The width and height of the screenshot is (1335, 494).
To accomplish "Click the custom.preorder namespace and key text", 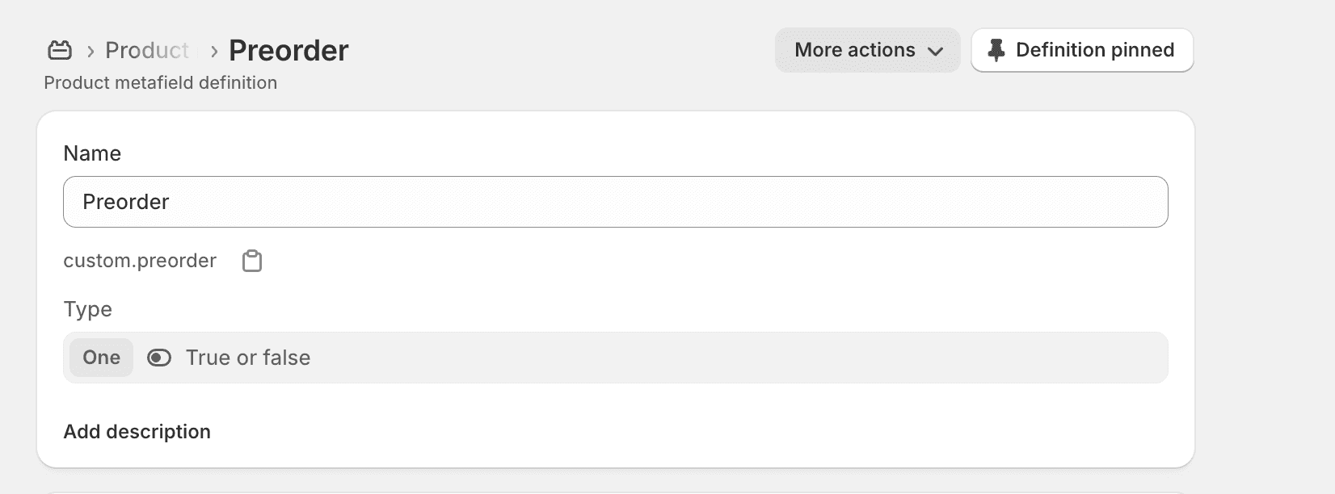I will pos(140,261).
